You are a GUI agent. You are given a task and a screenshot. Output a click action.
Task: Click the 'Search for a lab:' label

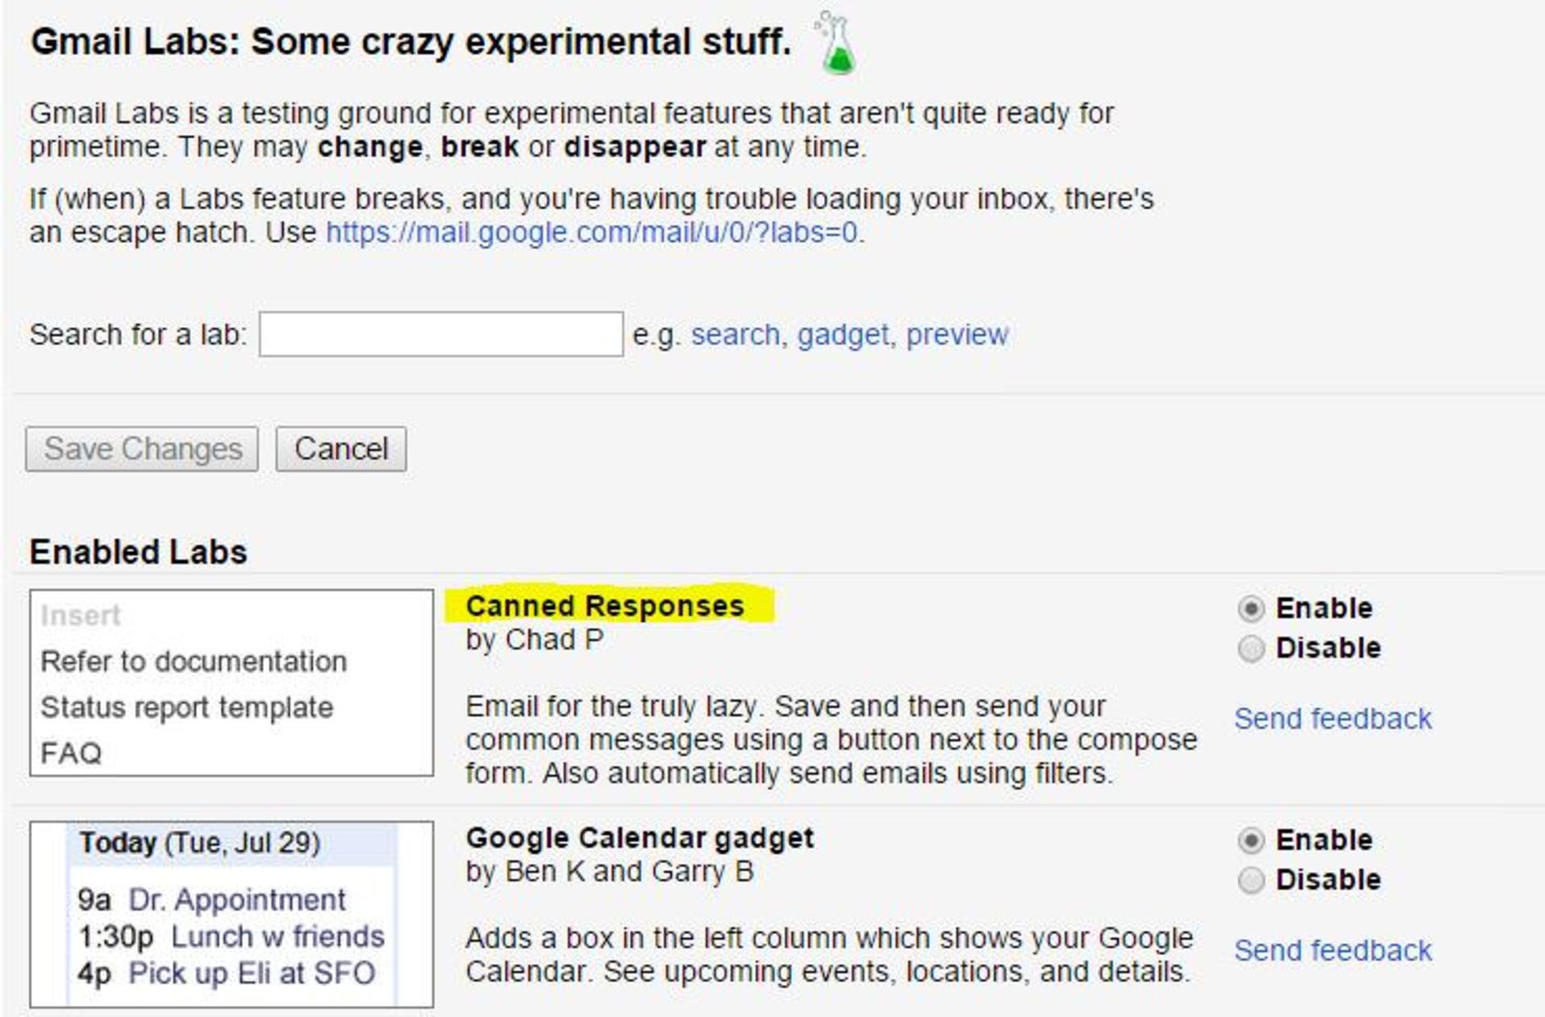pyautogui.click(x=138, y=335)
